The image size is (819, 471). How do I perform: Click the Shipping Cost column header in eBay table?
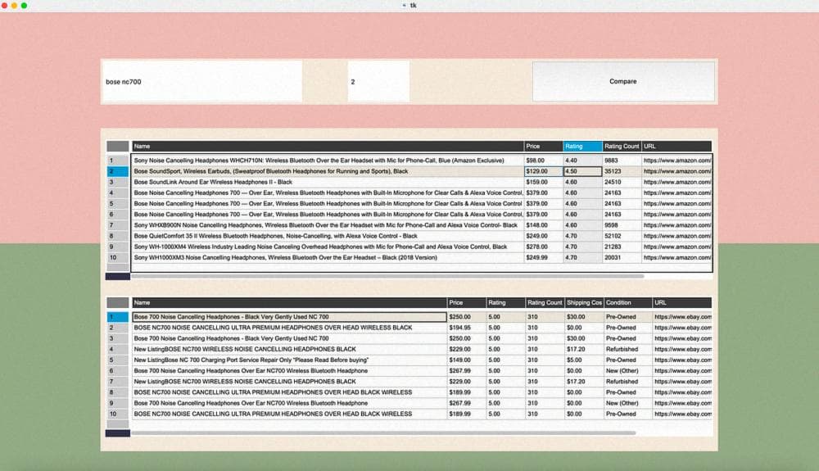pyautogui.click(x=584, y=302)
